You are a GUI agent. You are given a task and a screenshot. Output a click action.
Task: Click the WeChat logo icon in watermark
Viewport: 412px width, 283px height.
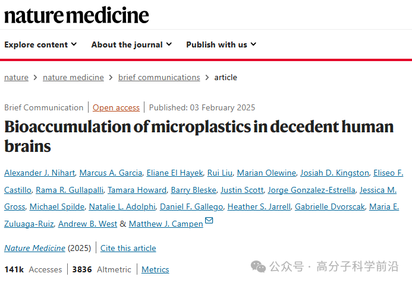[258, 267]
